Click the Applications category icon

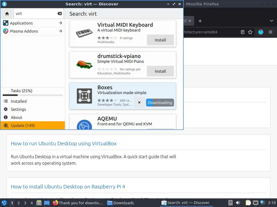click(x=6, y=23)
